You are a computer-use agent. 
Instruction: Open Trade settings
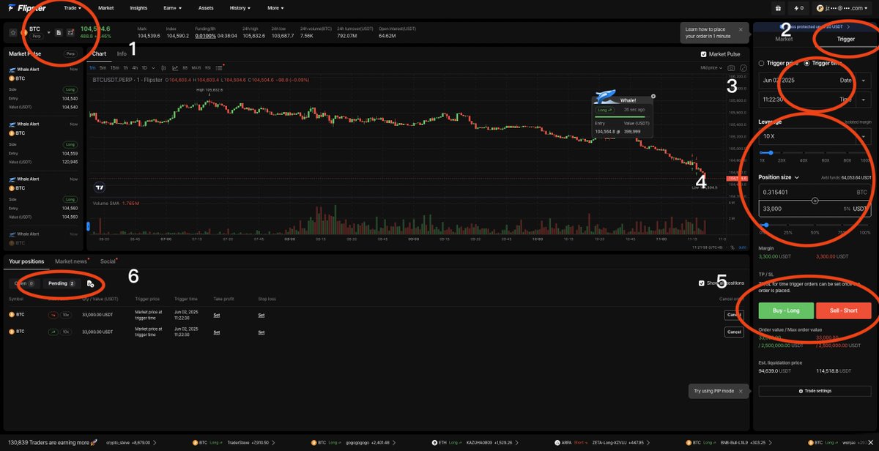point(815,391)
